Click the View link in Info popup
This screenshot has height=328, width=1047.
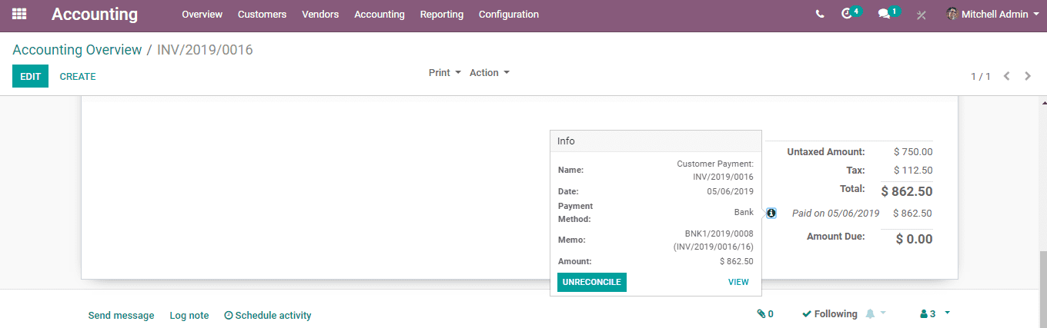pos(738,282)
